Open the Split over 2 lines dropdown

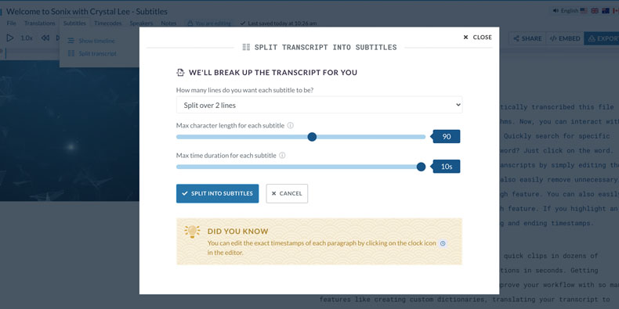319,105
